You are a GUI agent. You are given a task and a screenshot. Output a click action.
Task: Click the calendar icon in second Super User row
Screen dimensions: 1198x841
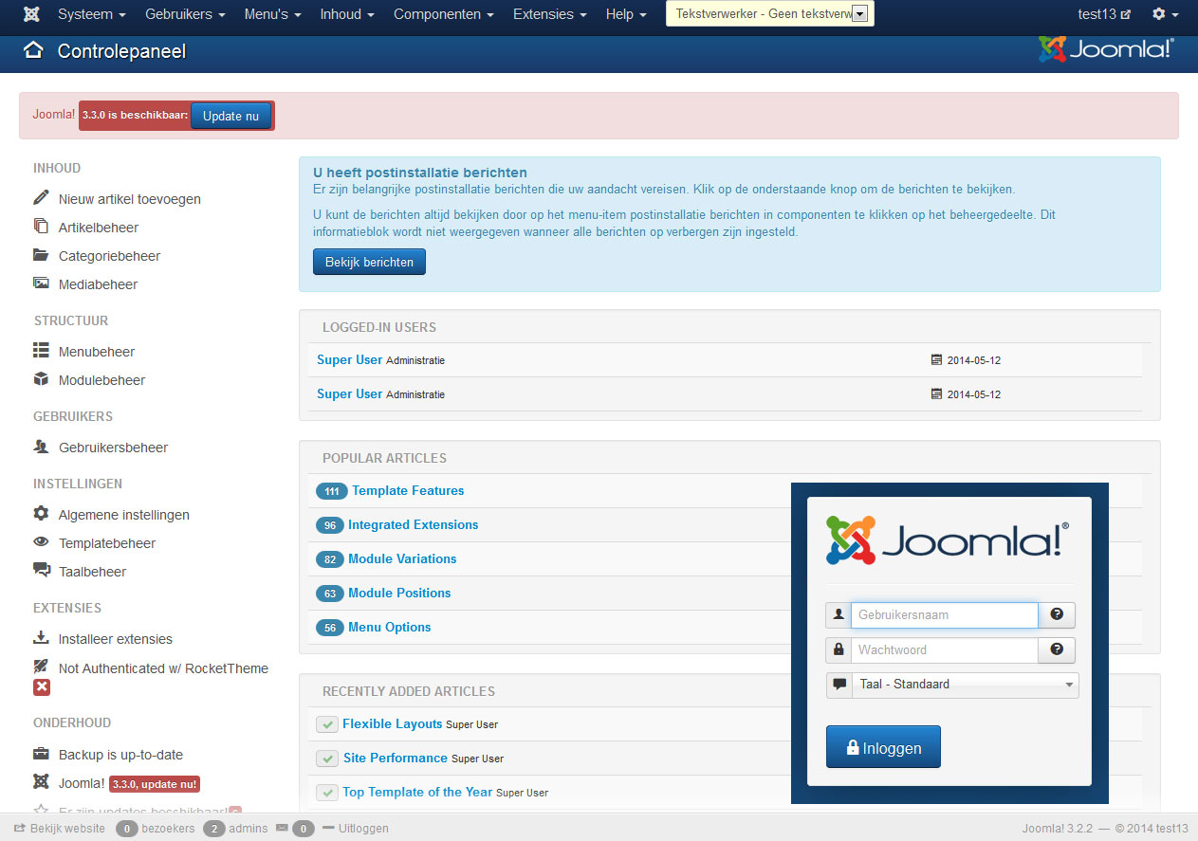[937, 394]
